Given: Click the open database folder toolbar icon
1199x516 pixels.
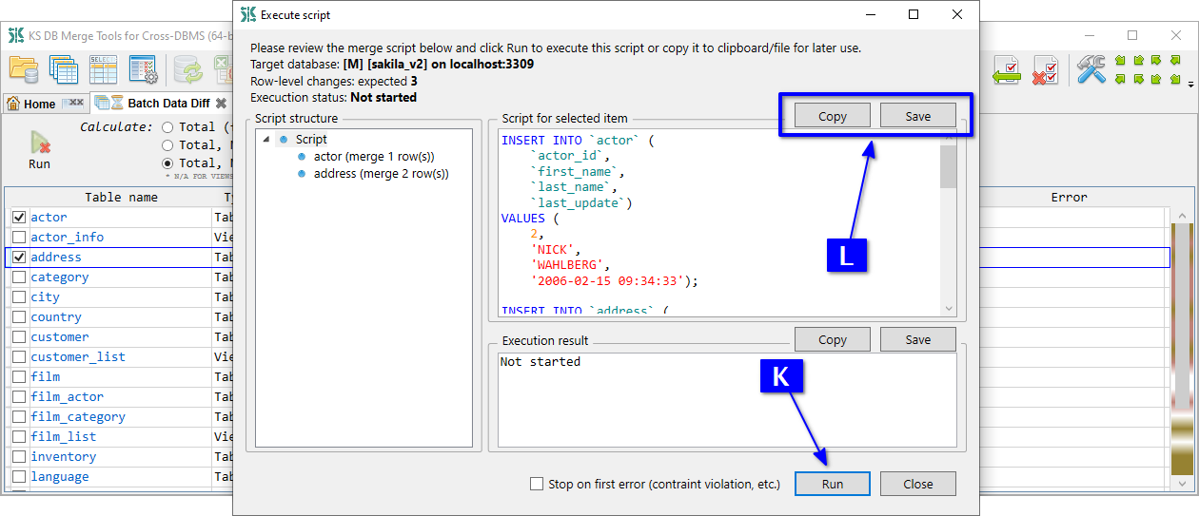Looking at the screenshot, I should 23,69.
